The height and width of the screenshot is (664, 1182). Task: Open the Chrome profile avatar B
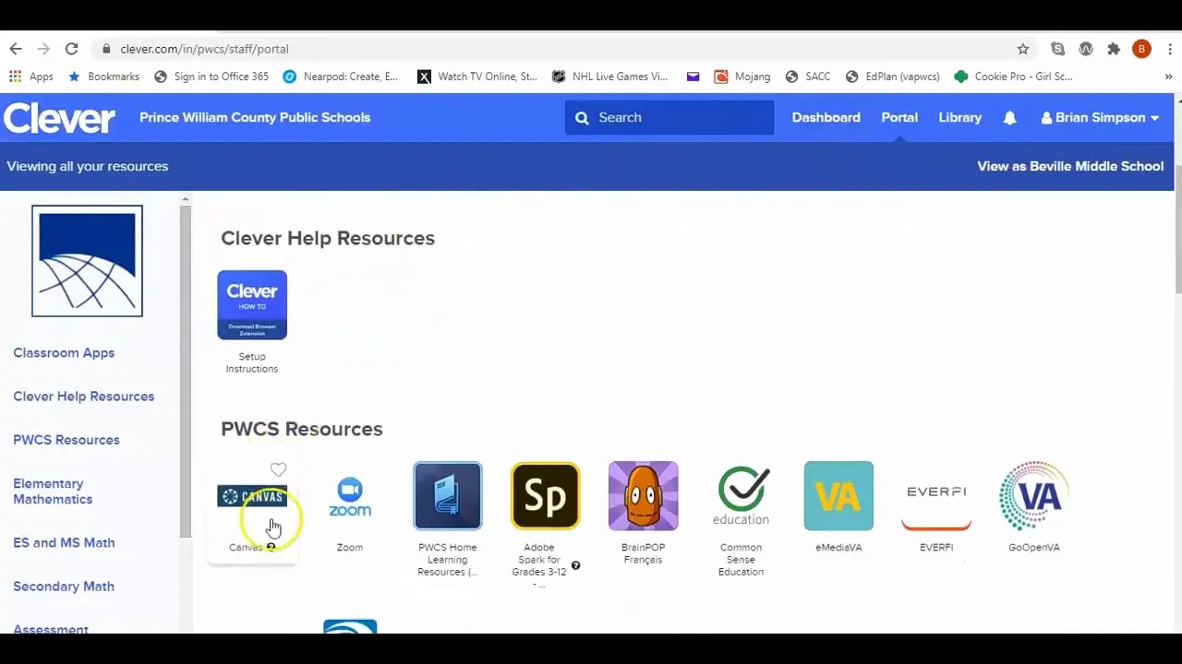(x=1141, y=49)
